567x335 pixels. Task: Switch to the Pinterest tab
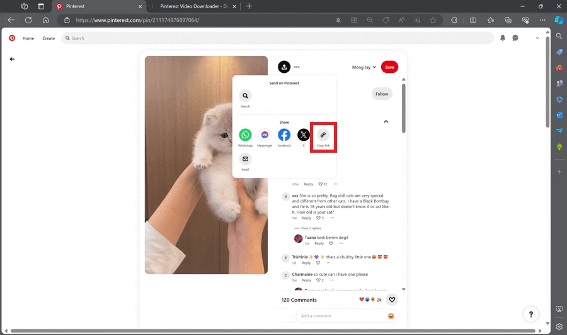pos(100,6)
